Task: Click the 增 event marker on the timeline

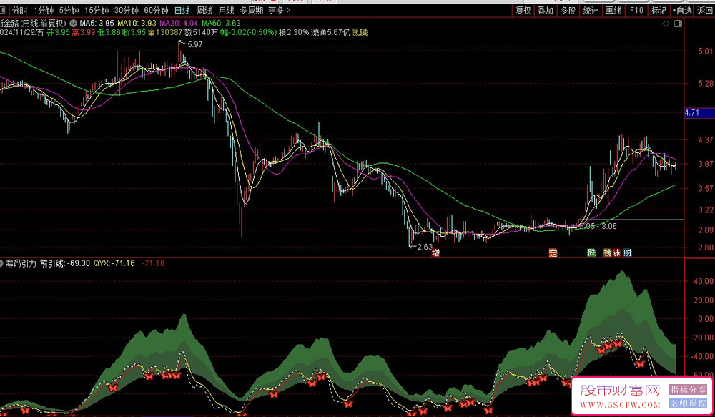Action: tap(436, 252)
